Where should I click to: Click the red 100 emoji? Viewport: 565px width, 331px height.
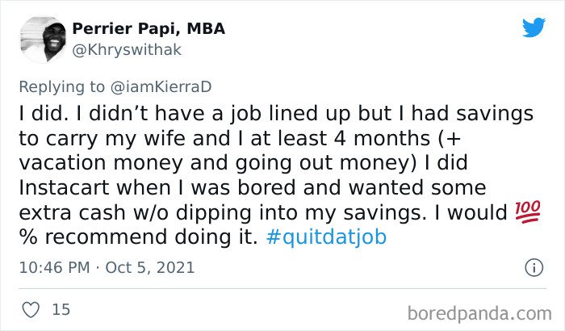pos(528,212)
